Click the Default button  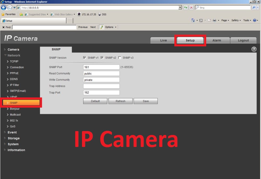click(95, 101)
